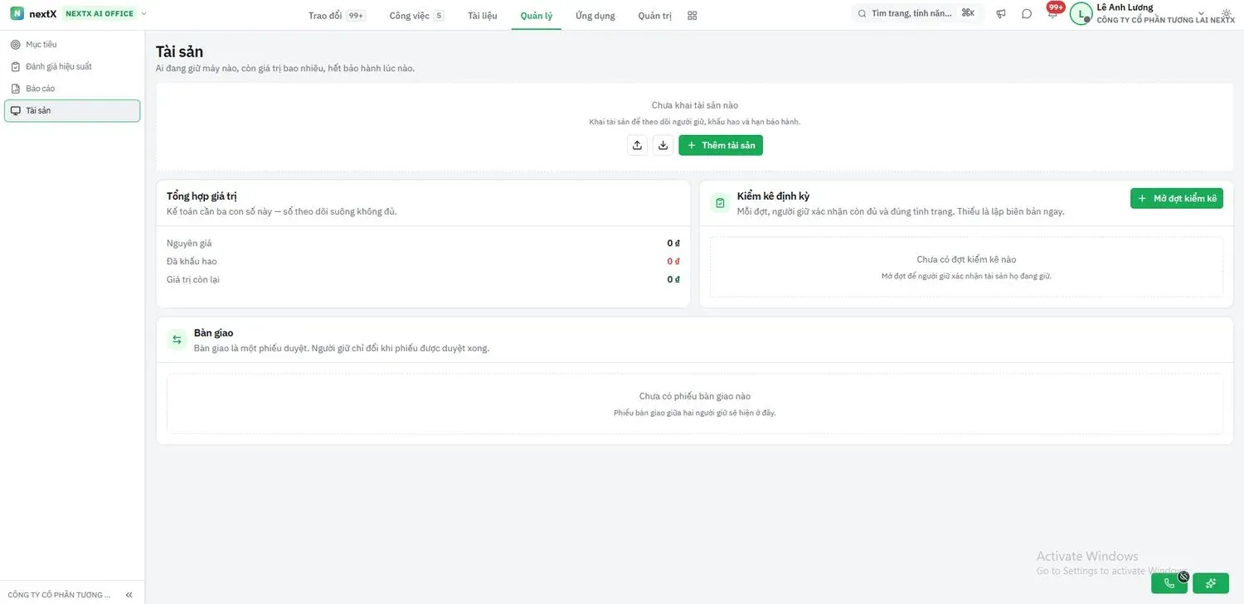Click the Đã khấu hao label
1244x604 pixels.
(192, 262)
